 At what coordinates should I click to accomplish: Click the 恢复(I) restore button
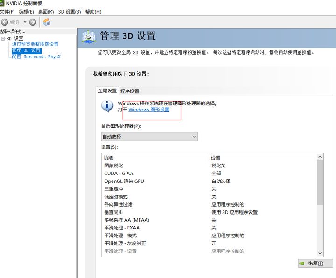point(315,264)
